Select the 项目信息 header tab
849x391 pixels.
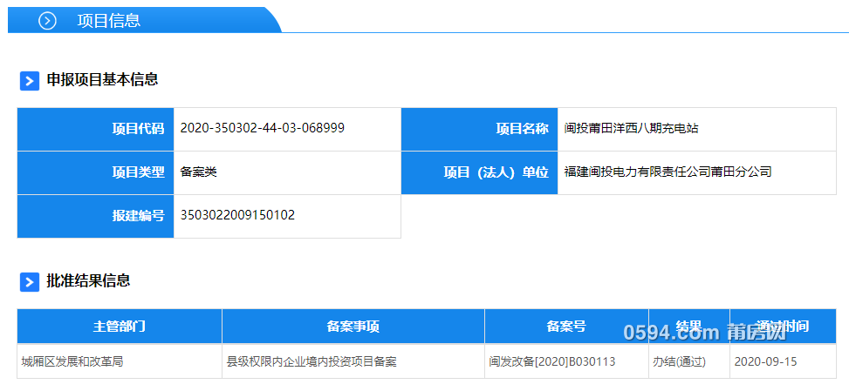(145, 21)
